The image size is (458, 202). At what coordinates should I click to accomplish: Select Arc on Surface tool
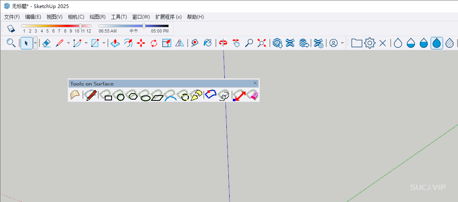click(170, 95)
